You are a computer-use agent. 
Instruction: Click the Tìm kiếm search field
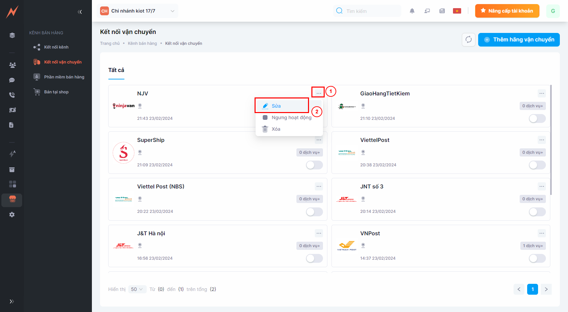pyautogui.click(x=371, y=11)
